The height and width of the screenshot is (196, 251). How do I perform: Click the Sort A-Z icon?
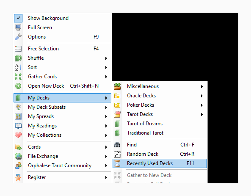click(x=18, y=67)
